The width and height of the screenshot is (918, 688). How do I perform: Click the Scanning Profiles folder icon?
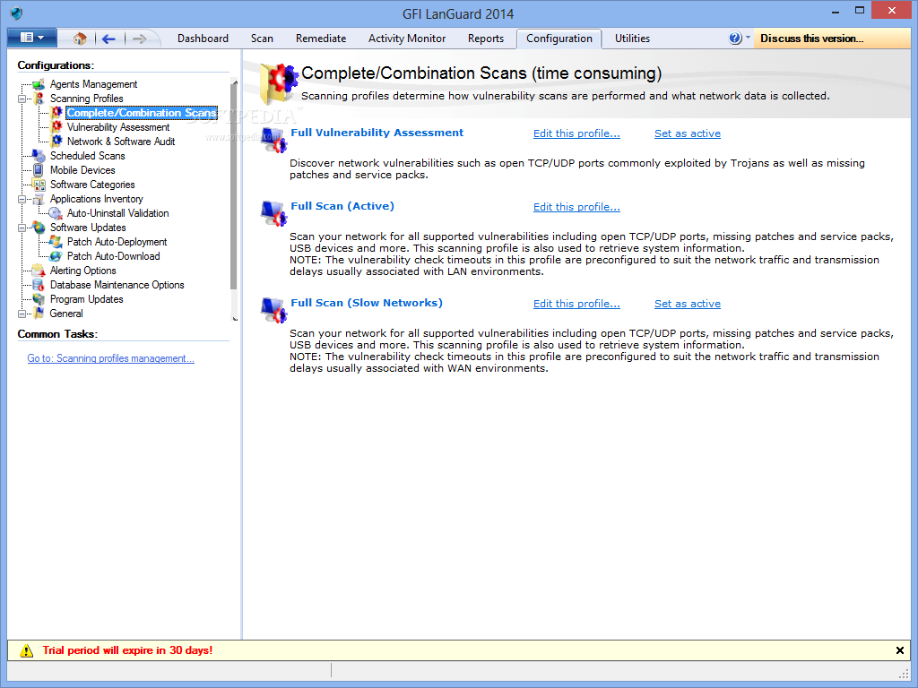[39, 99]
